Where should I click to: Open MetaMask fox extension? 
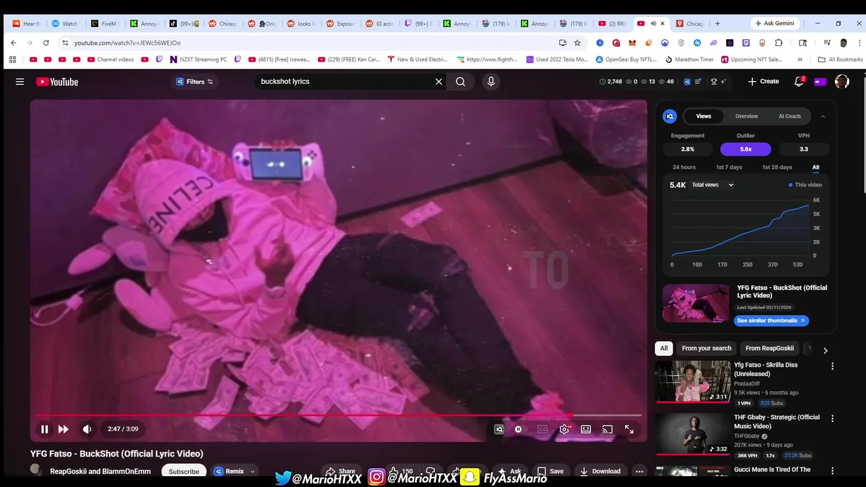[x=632, y=43]
